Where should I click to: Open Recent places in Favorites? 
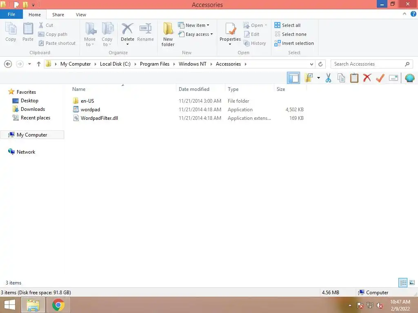pos(31,118)
